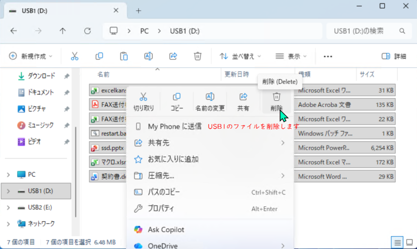Click the toolbar Delete trash icon
Image resolution: width=417 pixels, height=249 pixels.
[x=198, y=56]
